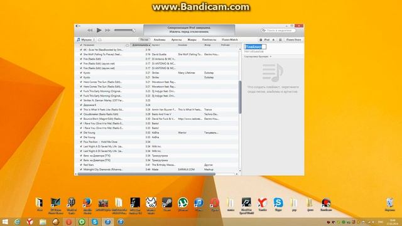
Task: Select the Skrillex ft. Damian Marley track
Action: click(x=103, y=100)
